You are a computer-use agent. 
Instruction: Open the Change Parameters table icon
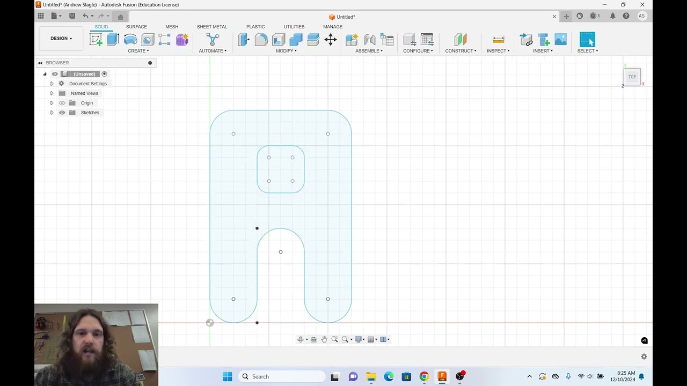[427, 39]
